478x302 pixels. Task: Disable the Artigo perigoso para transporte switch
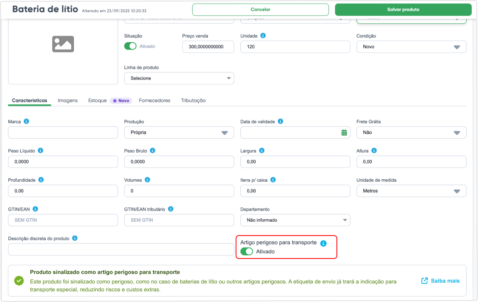point(247,251)
